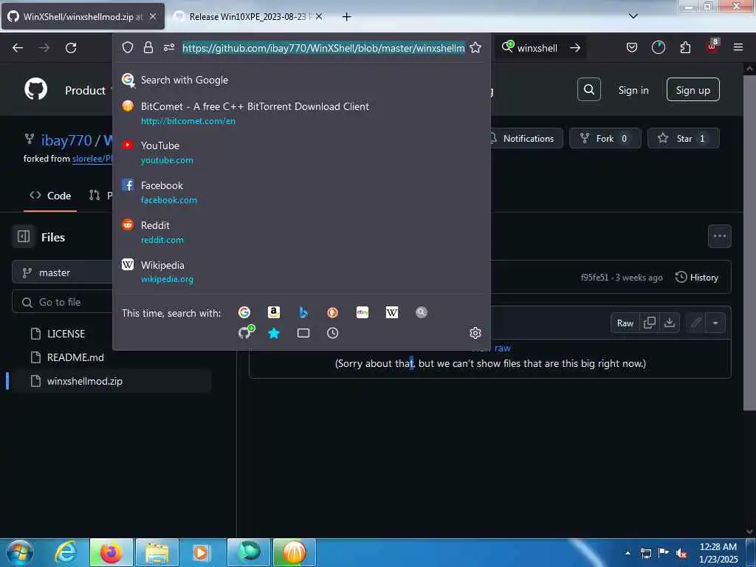This screenshot has height=567, width=756.
Task: Click the Raw button
Action: click(x=625, y=323)
